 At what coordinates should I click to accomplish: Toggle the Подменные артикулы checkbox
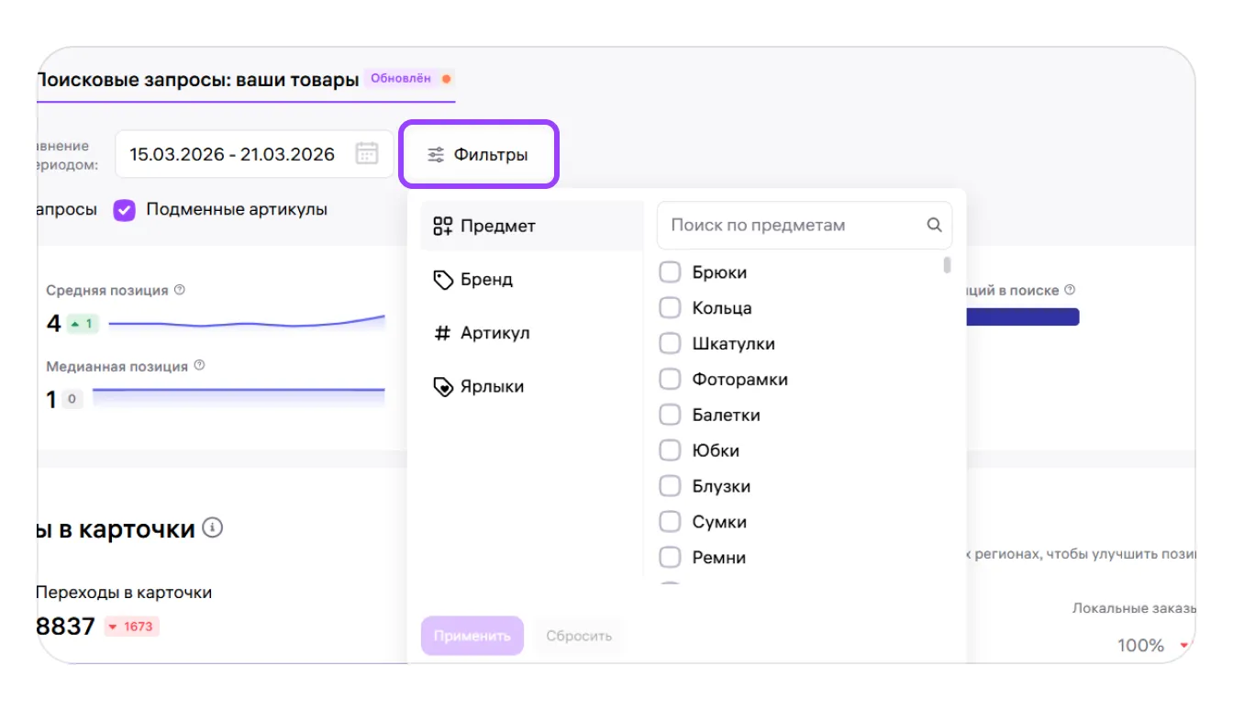point(125,210)
